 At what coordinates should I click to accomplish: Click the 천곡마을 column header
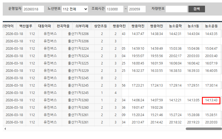pos(63,26)
